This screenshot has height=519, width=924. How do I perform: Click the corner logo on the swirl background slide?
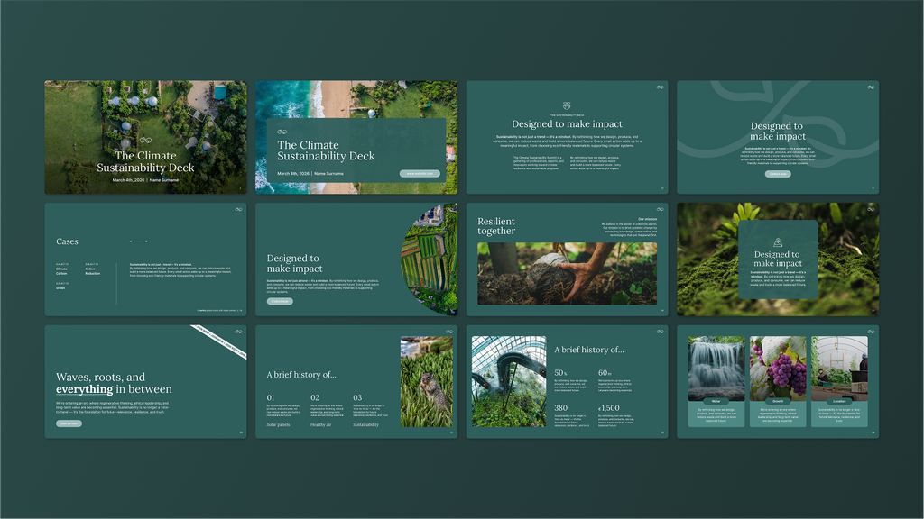click(871, 87)
